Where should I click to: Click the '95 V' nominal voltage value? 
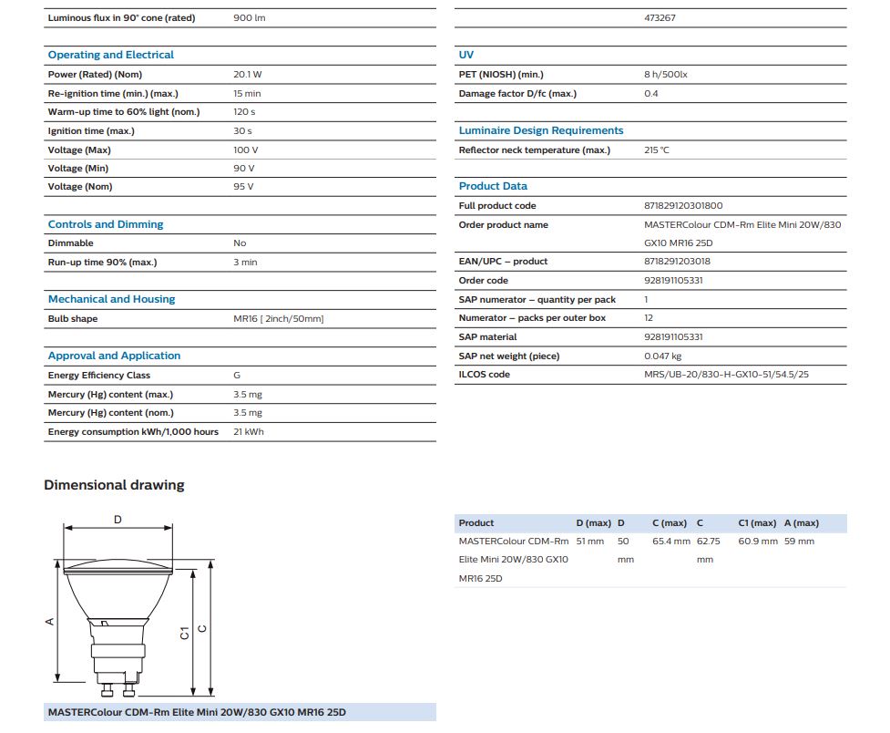click(243, 186)
